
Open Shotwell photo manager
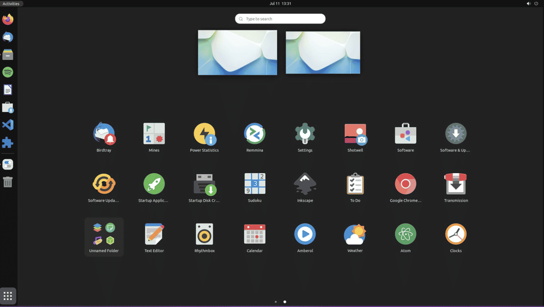(x=355, y=138)
